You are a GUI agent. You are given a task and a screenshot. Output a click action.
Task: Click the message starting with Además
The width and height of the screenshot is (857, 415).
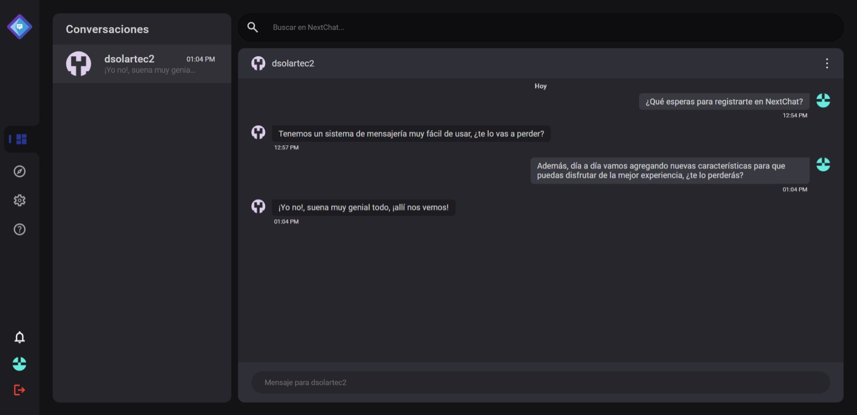pyautogui.click(x=669, y=170)
